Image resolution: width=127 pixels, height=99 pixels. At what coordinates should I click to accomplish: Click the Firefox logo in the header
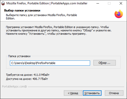pyautogui.click(x=119, y=14)
